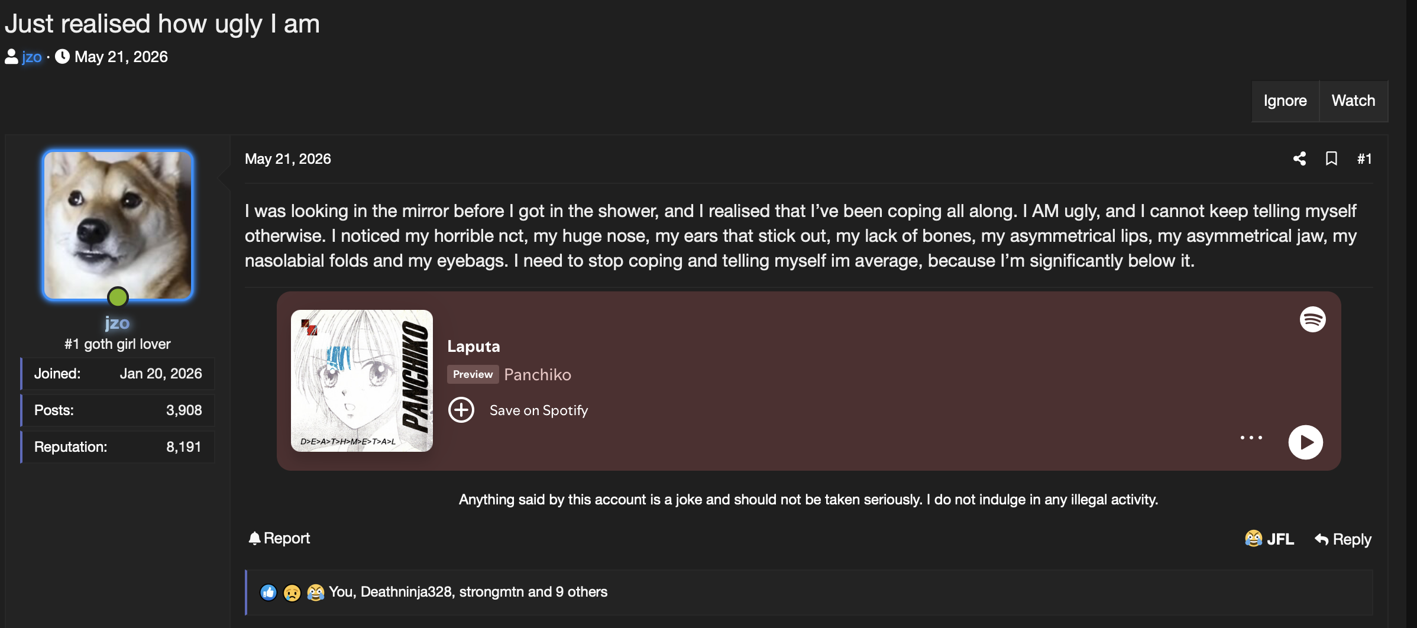The height and width of the screenshot is (628, 1417).
Task: Click the Joined date Jan 20, 2026
Action: 161,374
